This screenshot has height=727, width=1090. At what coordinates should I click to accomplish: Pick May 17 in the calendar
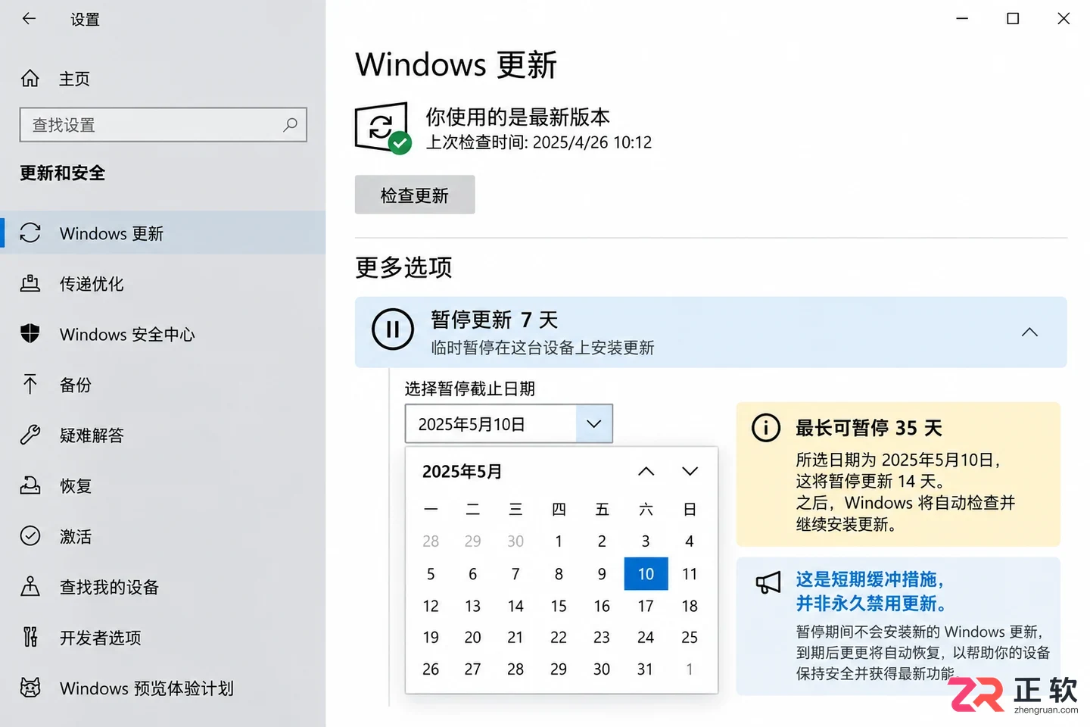[646, 606]
